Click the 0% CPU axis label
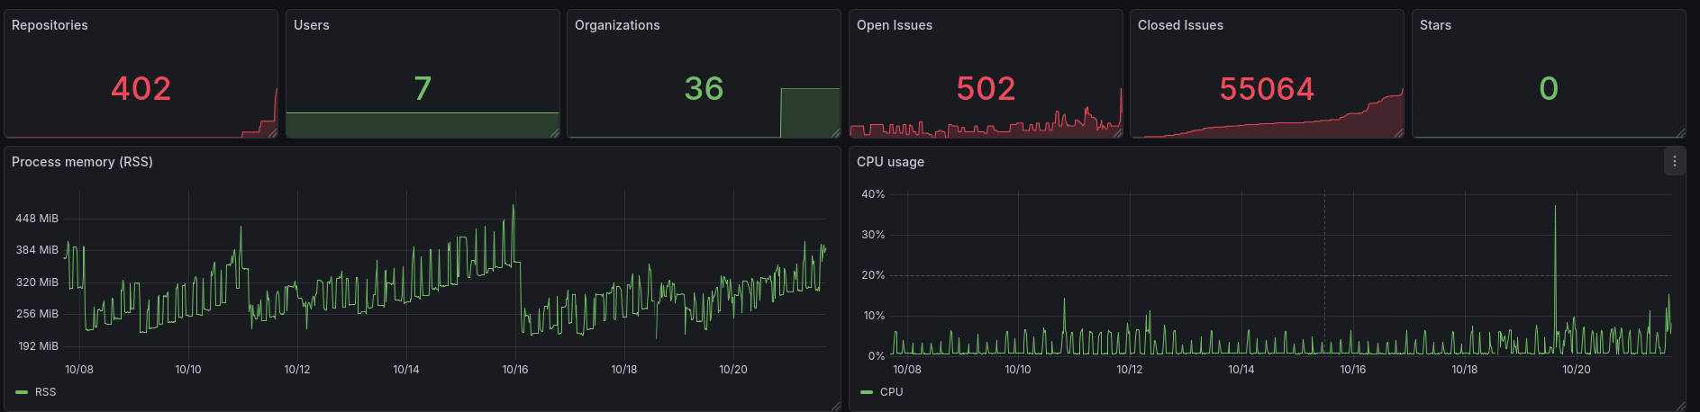Screen dimensions: 1700x412 (x=877, y=356)
